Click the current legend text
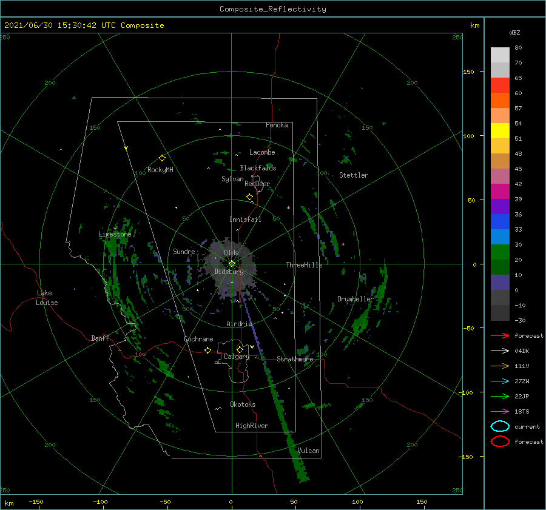The height and width of the screenshot is (510, 546). pyautogui.click(x=527, y=426)
